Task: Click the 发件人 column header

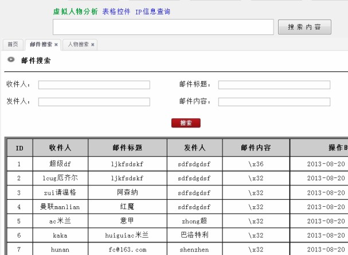Action: click(x=195, y=148)
